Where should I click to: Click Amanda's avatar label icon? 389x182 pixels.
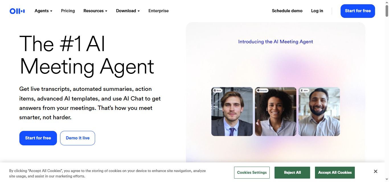[258, 90]
